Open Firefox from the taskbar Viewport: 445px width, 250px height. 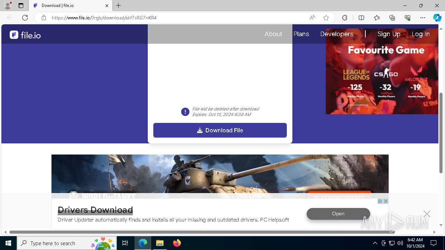[177, 243]
